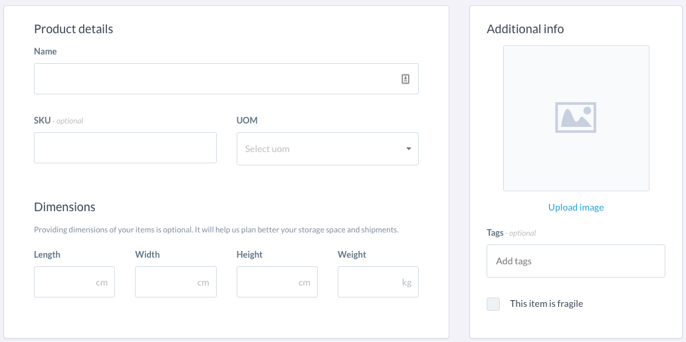Click the 'kg' unit in Weight field

click(x=407, y=282)
